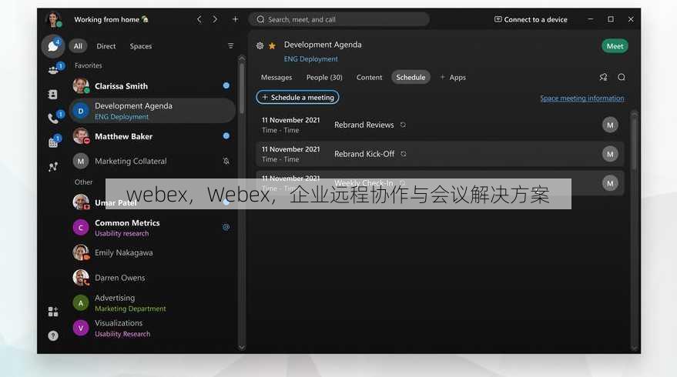
Task: Select the Spaces filter tab
Action: [141, 46]
